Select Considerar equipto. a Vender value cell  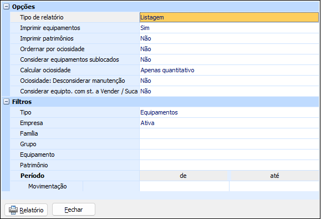point(229,91)
